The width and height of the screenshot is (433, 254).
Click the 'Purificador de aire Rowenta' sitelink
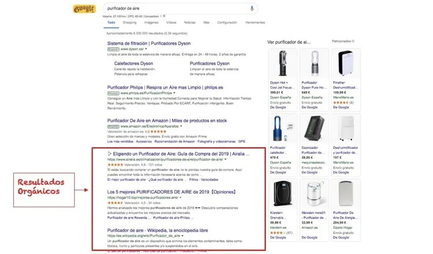(x=128, y=218)
